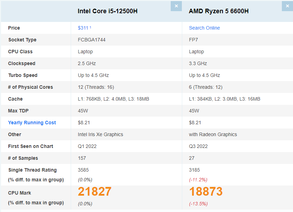Select AMD cache L1: 384KB value
The image size is (293, 212).
(225, 99)
